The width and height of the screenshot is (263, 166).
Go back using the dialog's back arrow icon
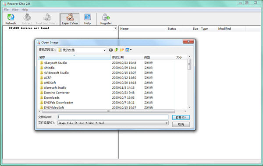click(111, 50)
